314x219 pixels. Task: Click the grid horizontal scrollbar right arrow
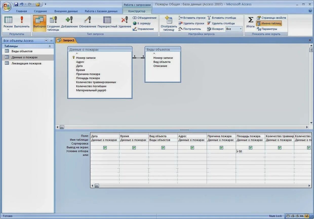pos(309,186)
